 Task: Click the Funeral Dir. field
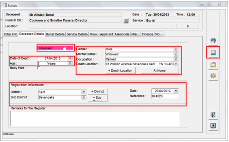pos(75,20)
